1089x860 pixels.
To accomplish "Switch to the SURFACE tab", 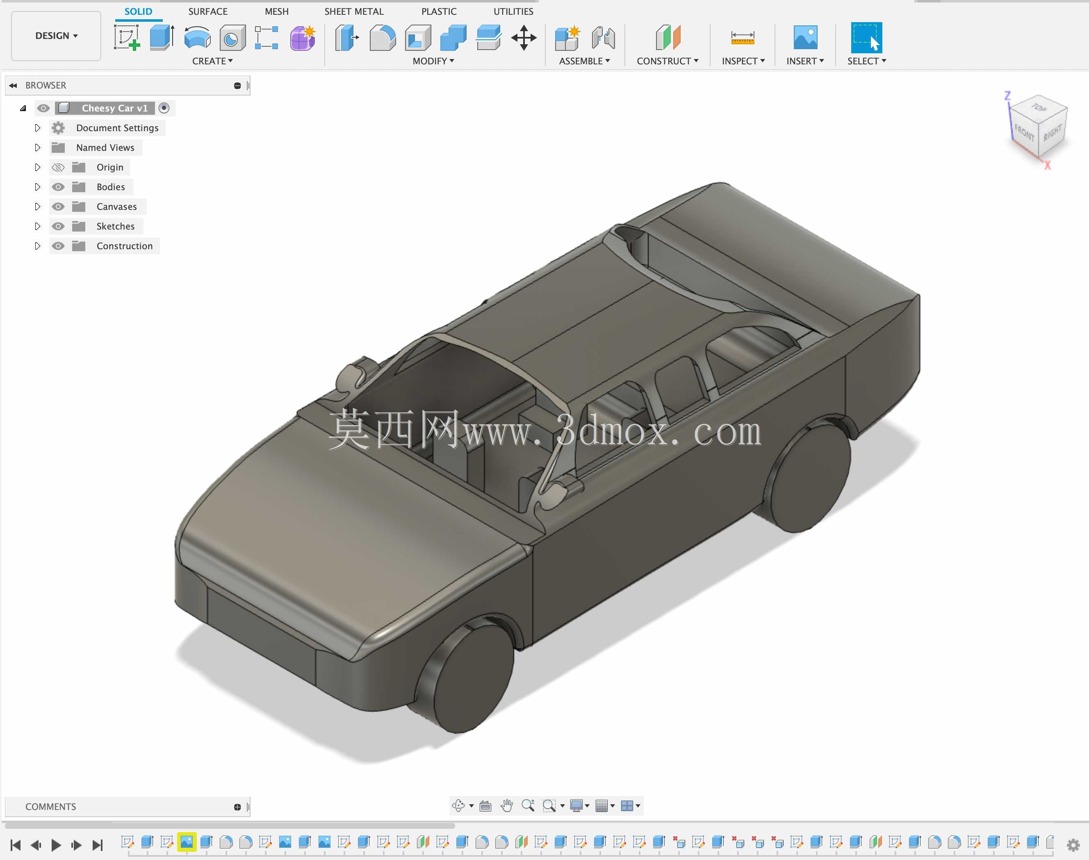I will tap(207, 11).
